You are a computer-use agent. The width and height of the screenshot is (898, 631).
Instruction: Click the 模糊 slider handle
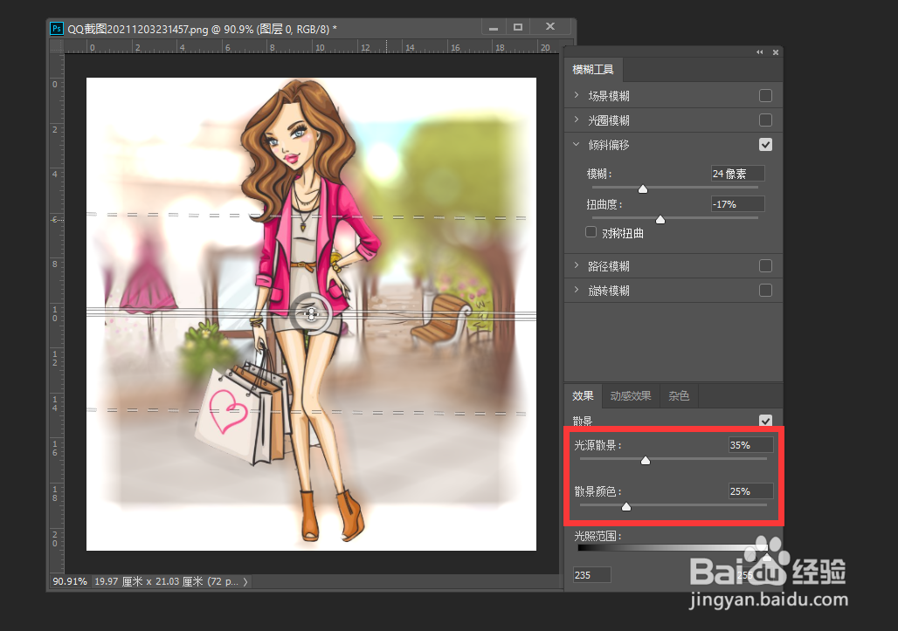pos(643,189)
